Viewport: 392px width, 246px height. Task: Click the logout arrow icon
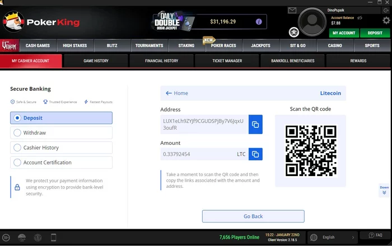[385, 10]
